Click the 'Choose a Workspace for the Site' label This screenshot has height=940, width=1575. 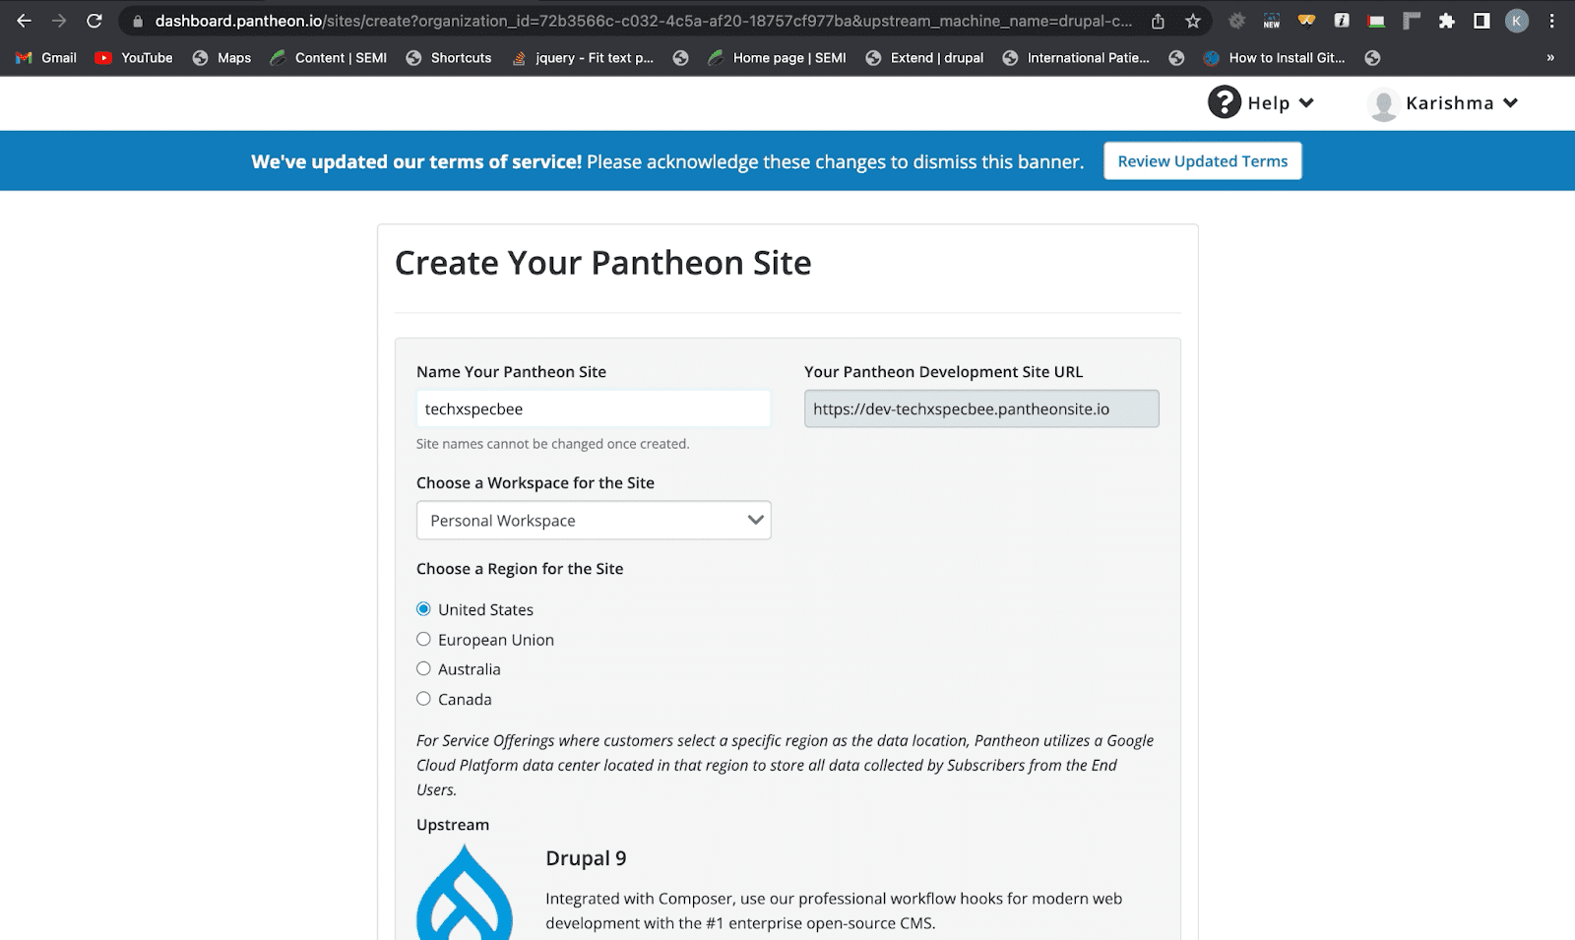click(x=535, y=483)
